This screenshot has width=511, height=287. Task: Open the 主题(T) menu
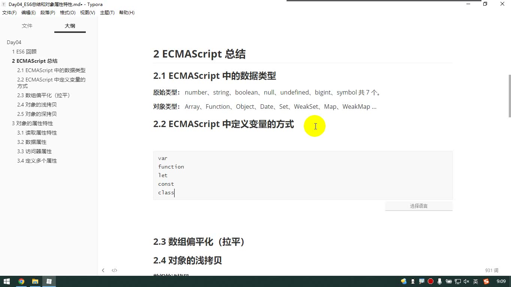[107, 13]
